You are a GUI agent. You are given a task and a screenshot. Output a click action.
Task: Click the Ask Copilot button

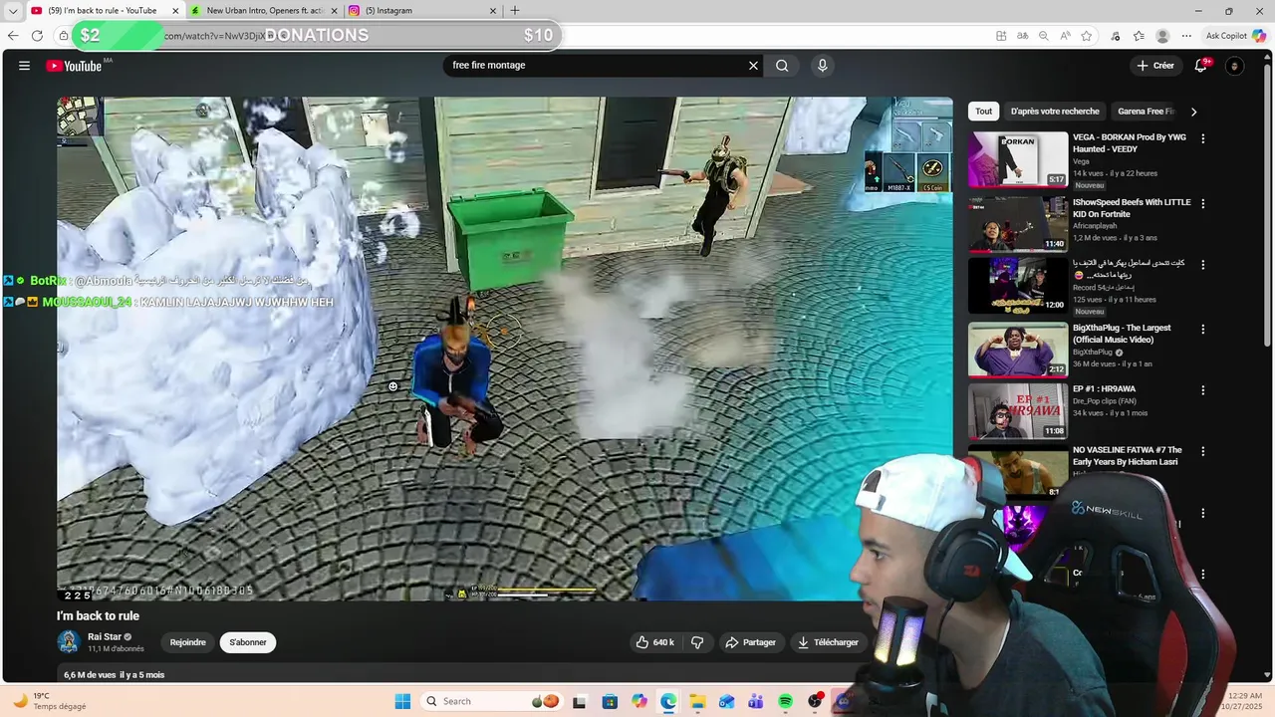click(1236, 36)
